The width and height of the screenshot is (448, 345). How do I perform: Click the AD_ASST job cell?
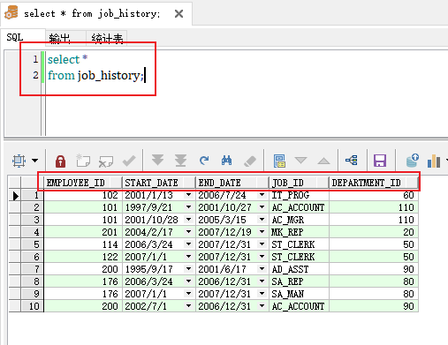[299, 269]
